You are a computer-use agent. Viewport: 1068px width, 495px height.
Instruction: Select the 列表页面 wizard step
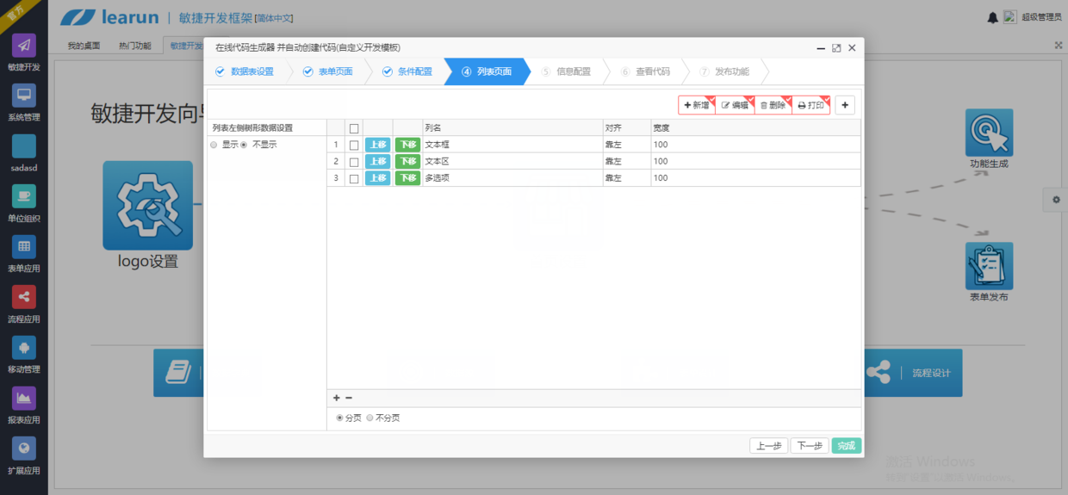[486, 71]
